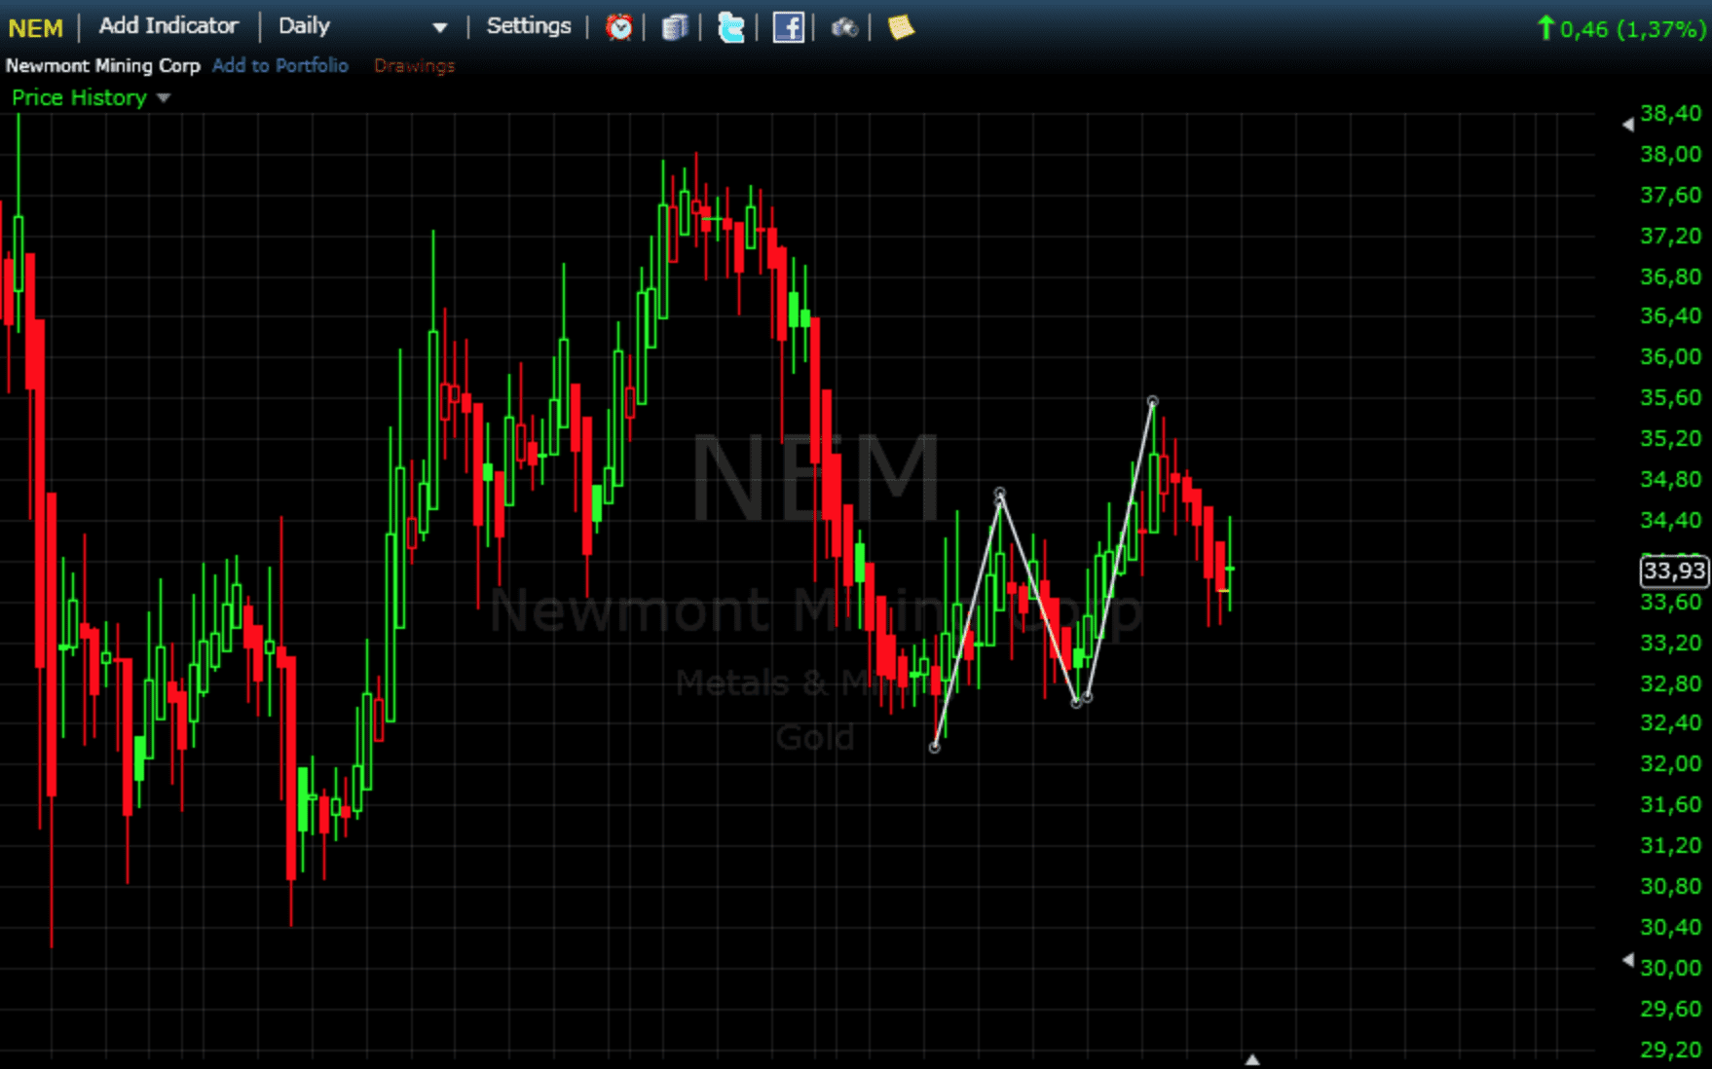Expand the Price History dropdown arrow
Screen dimensions: 1712x1069
164,98
